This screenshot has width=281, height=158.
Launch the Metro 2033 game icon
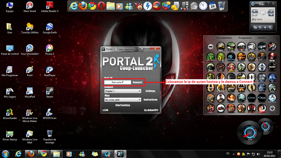[272, 57]
